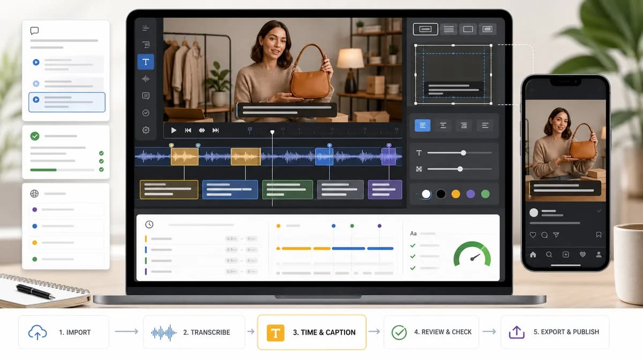Skip to next with the editor transport control
The image size is (643, 361).
pos(215,130)
